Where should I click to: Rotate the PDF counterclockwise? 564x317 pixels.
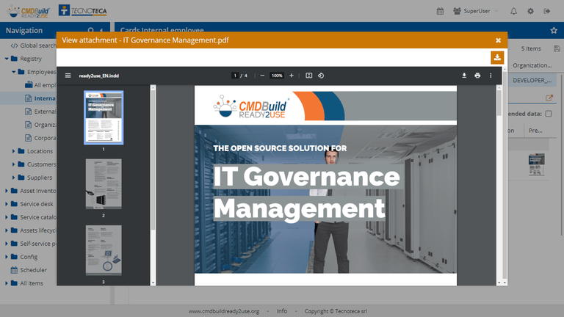coord(321,76)
